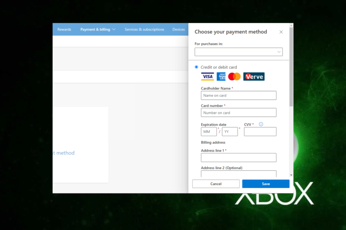Click the CVV input field
Viewport: 346px width, 230px height.
(x=260, y=131)
